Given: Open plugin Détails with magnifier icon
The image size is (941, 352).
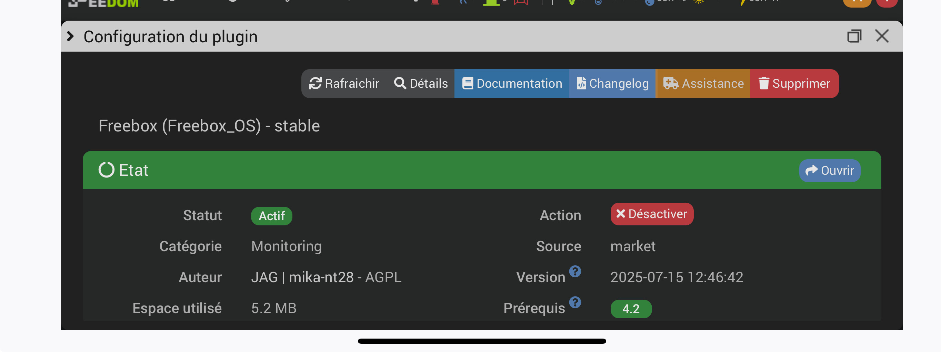Looking at the screenshot, I should (421, 84).
